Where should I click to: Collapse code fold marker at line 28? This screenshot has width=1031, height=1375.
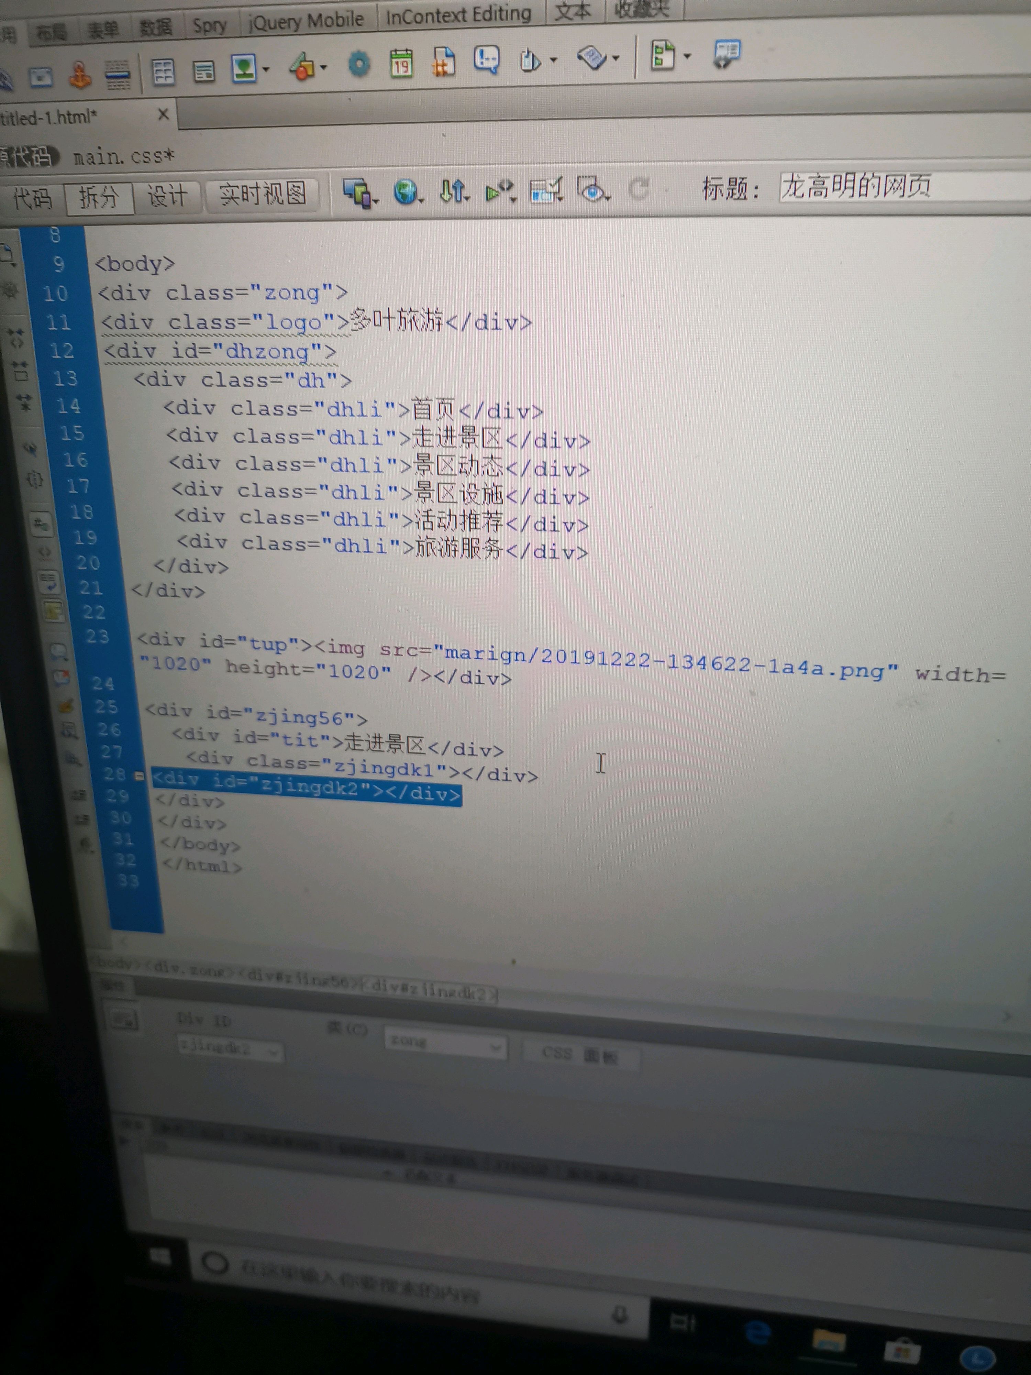tap(139, 776)
